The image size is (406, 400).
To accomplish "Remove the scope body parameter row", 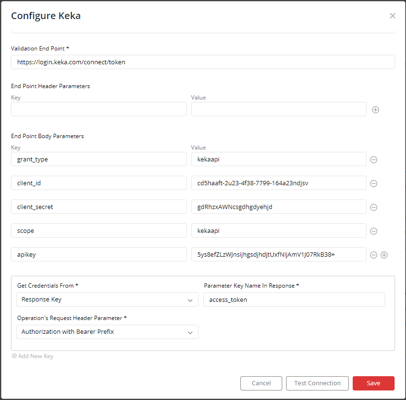I will [373, 231].
